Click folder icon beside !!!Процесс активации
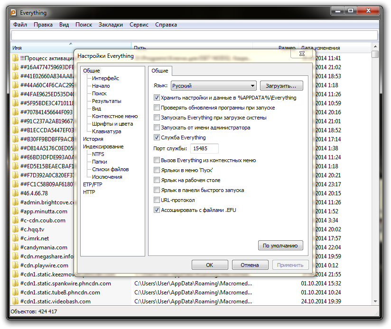This screenshot has height=329, width=391. tap(16, 58)
